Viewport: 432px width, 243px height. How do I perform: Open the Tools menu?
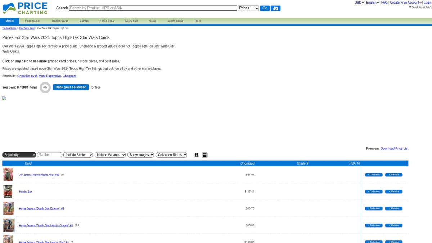coord(198,21)
